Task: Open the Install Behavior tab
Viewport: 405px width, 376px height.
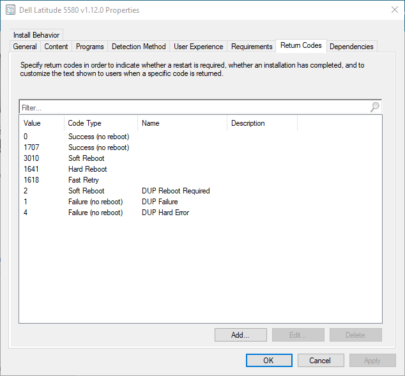Action: point(36,35)
